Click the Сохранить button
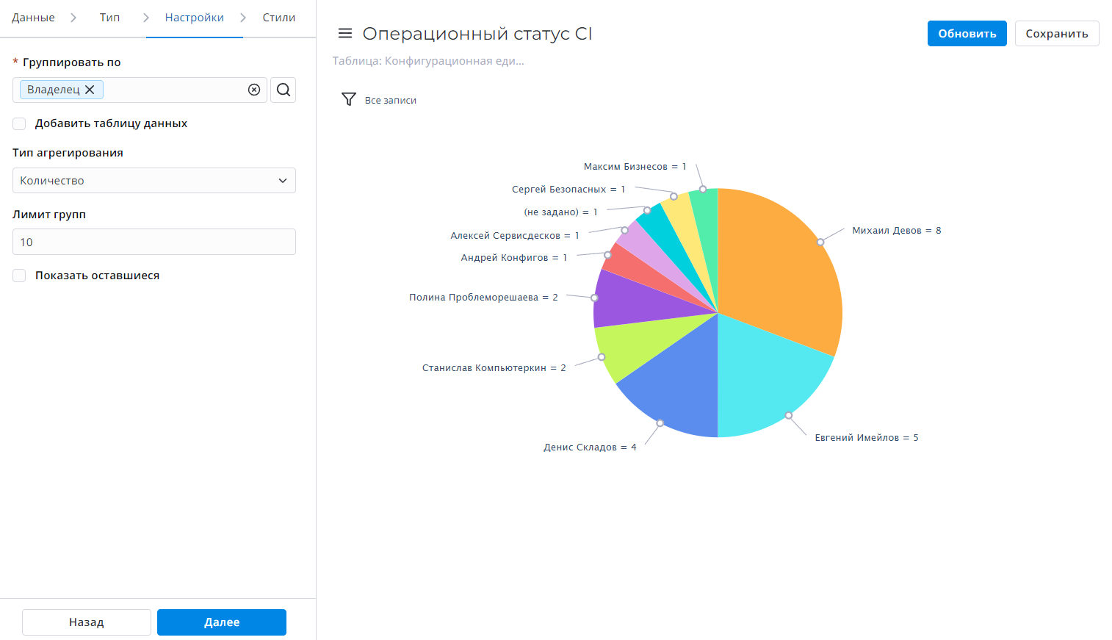The image size is (1112, 640). point(1056,34)
